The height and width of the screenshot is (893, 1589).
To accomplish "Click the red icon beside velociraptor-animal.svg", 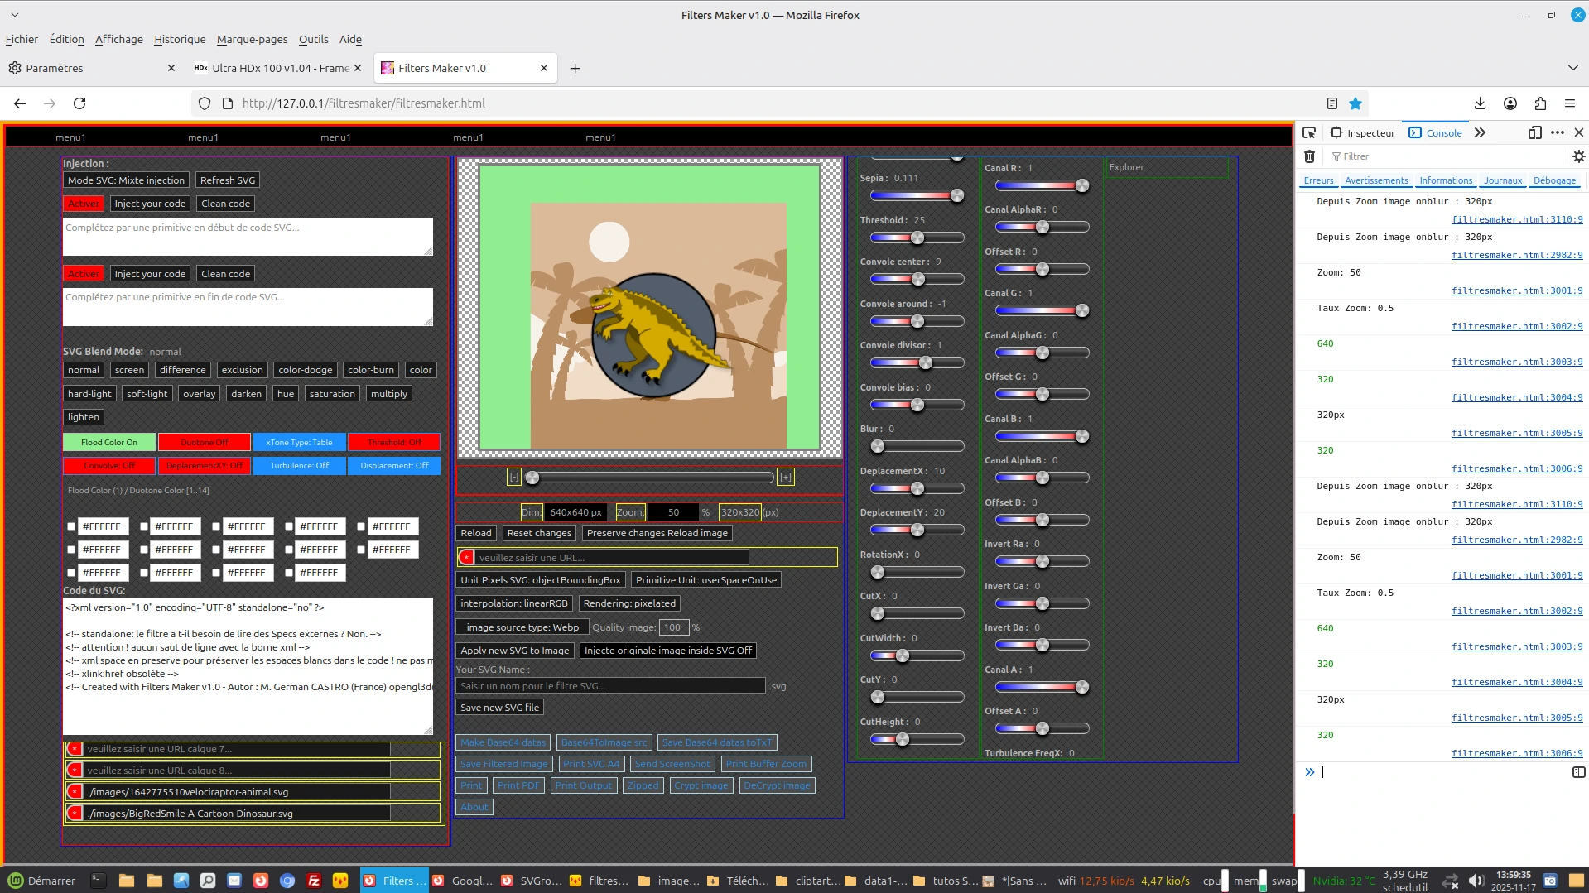I will [75, 792].
